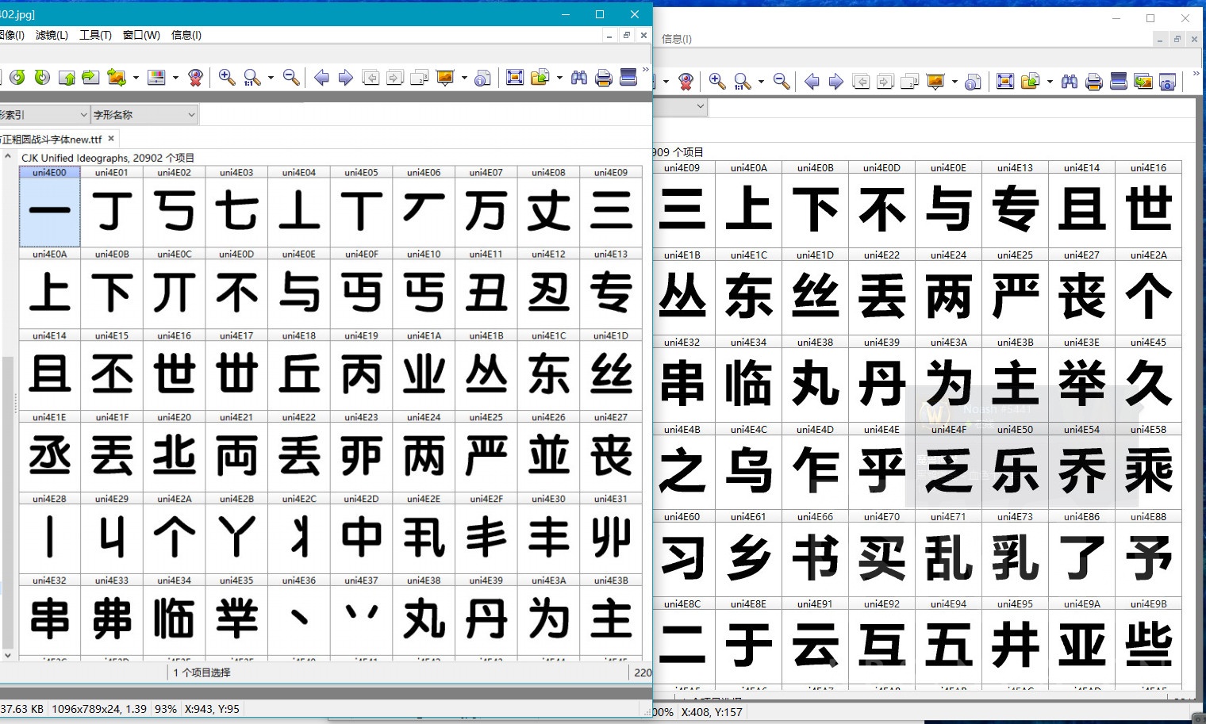
Task: Go back with the blue previous arrow
Action: point(321,78)
